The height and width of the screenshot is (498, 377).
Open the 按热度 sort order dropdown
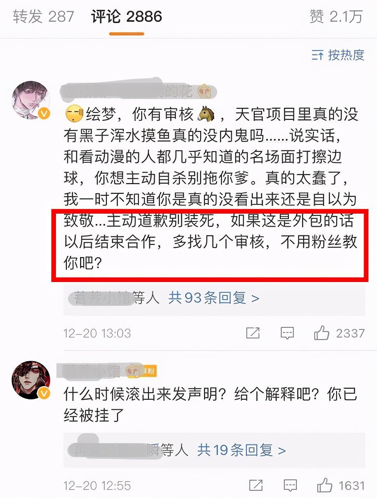coord(338,55)
